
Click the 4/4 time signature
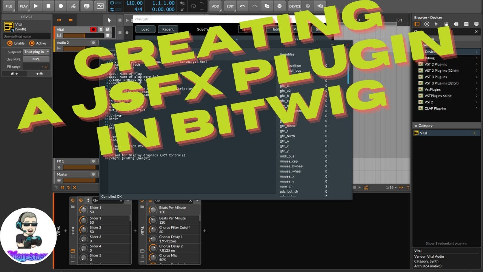[x=138, y=9]
